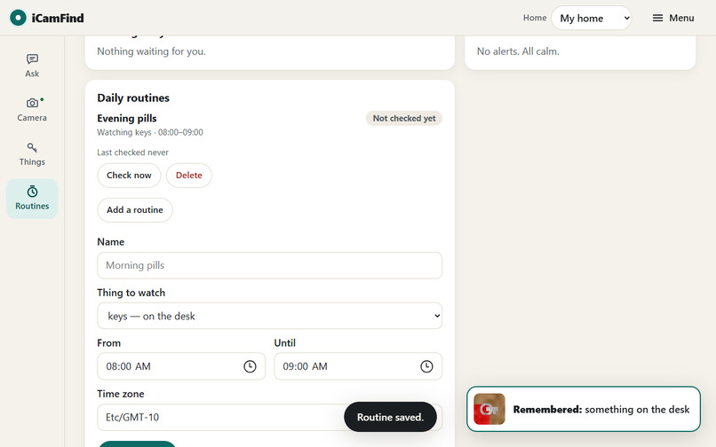Click the iCamFind brand name

coord(58,19)
